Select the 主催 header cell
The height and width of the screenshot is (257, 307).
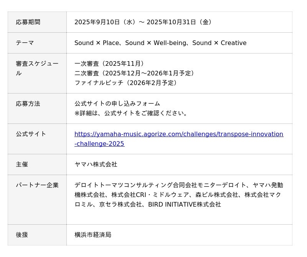tap(22, 165)
